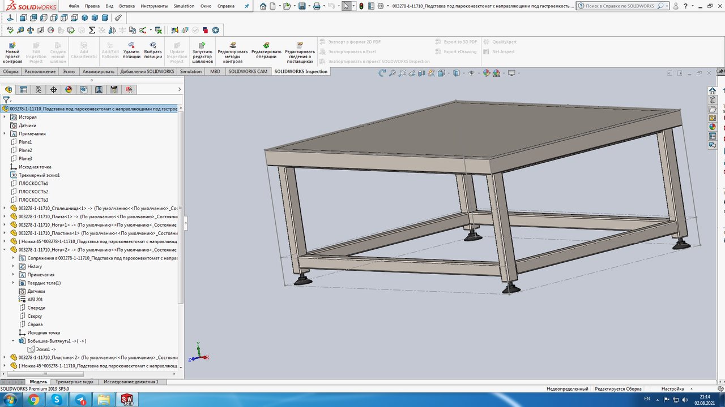Image resolution: width=725 pixels, height=407 pixels.
Task: Select Трехмерный эскиз1 in the tree
Action: [39, 175]
